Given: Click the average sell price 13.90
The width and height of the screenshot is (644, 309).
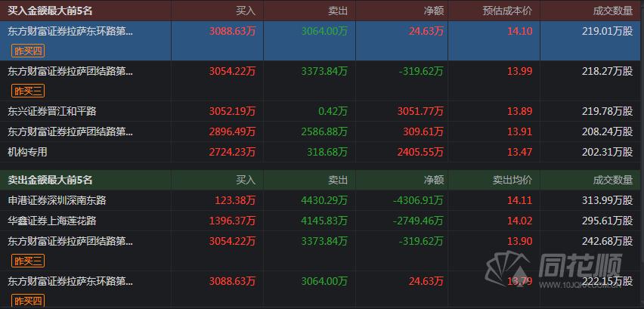Looking at the screenshot, I should pos(519,241).
